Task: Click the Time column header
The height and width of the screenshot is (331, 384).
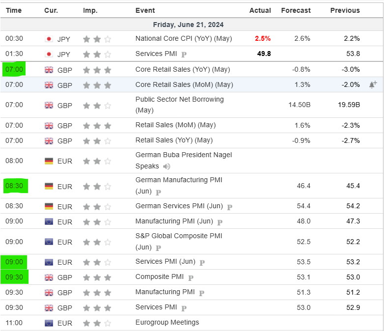Action: (14, 10)
